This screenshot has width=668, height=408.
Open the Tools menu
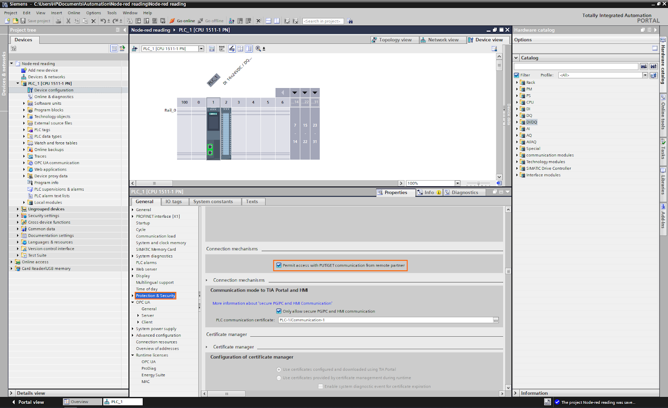point(111,13)
